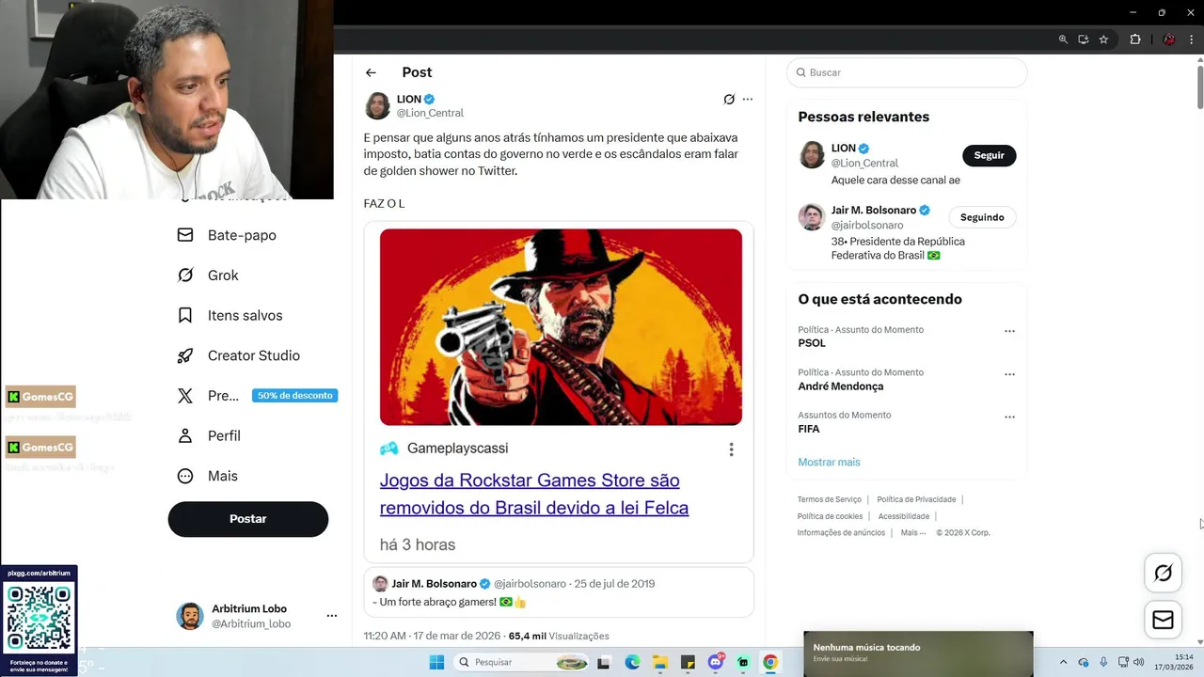Open the floating messages envelope button
The image size is (1204, 677).
tap(1164, 620)
